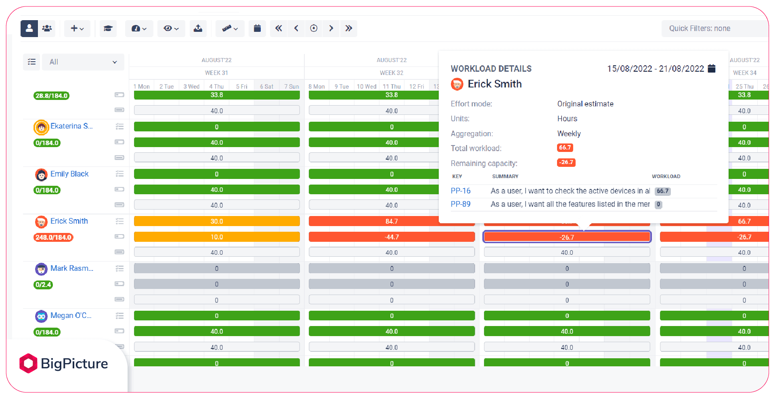
Task: Click Erick Smith week 31 remaining 10.0 bar
Action: click(217, 237)
